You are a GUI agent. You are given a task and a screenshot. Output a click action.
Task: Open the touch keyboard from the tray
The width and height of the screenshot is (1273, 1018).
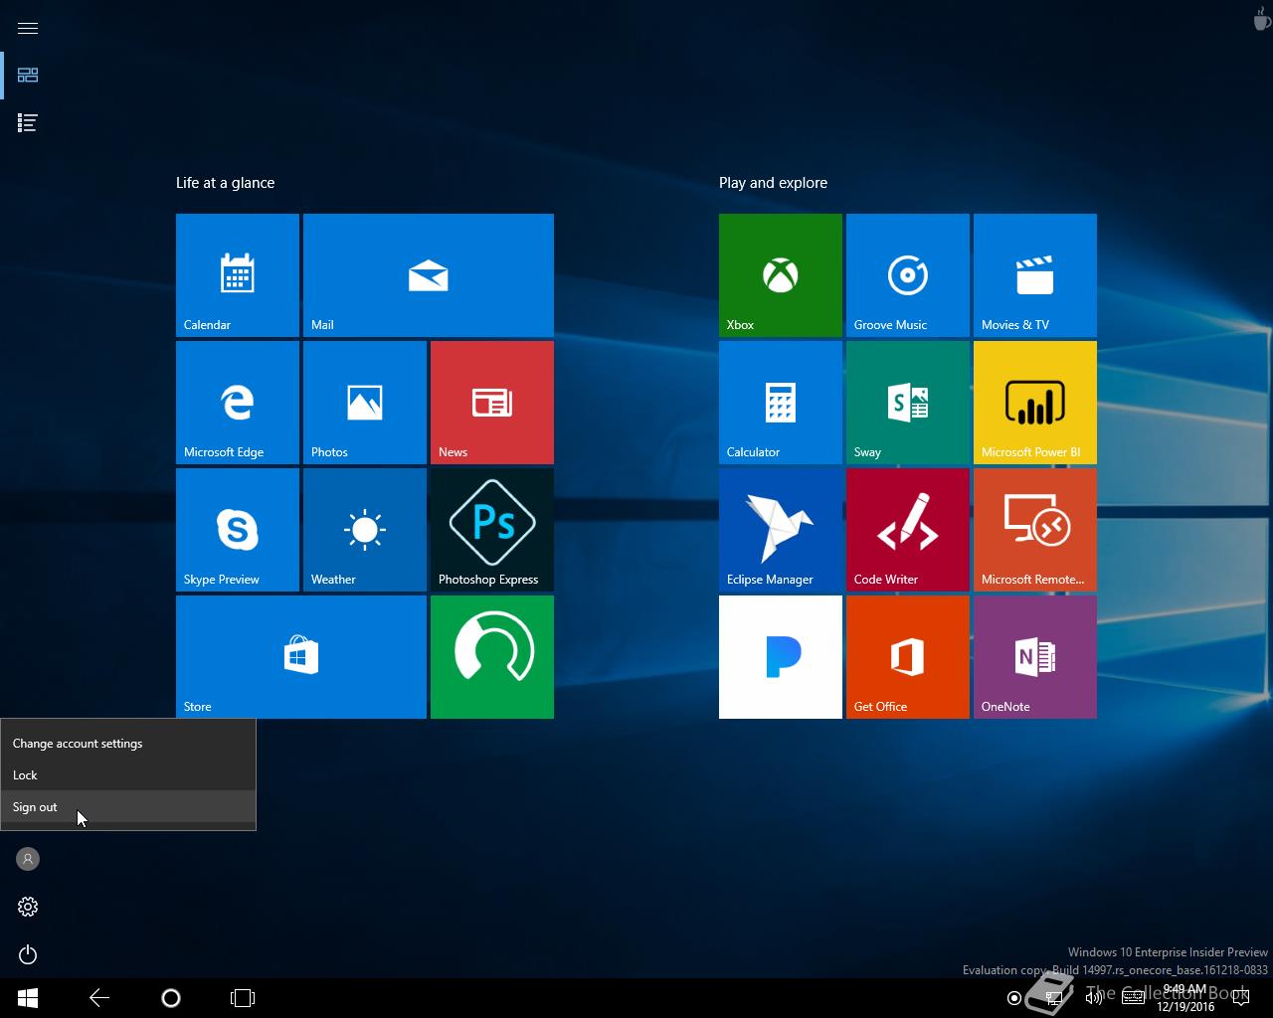tap(1134, 998)
